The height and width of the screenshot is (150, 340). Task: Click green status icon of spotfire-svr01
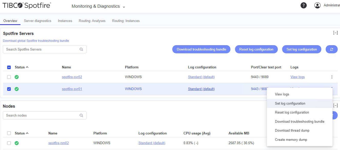point(17,89)
